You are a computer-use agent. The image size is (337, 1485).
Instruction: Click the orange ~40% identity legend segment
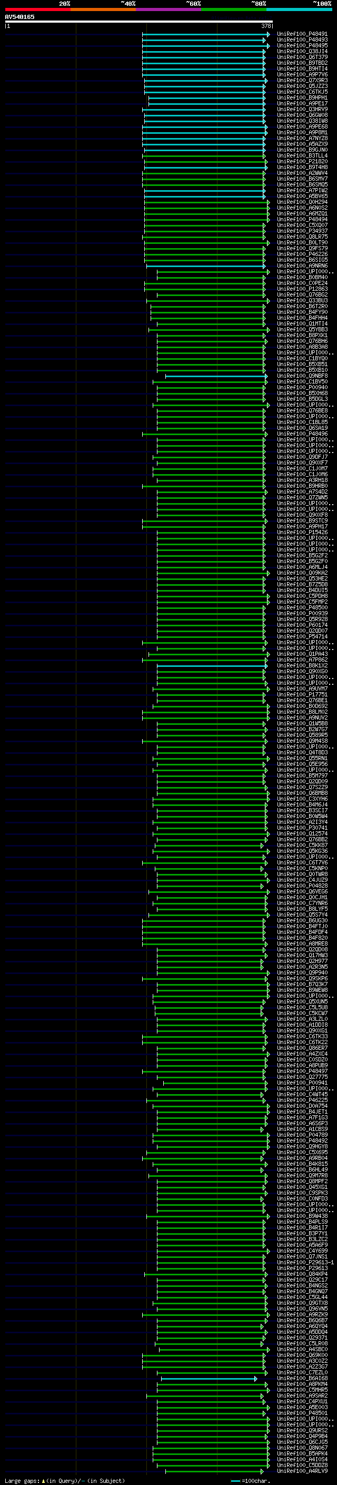[103, 10]
